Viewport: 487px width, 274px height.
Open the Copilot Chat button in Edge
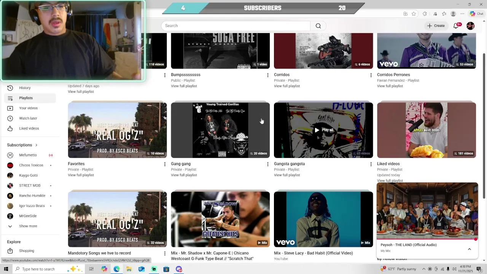(x=477, y=14)
